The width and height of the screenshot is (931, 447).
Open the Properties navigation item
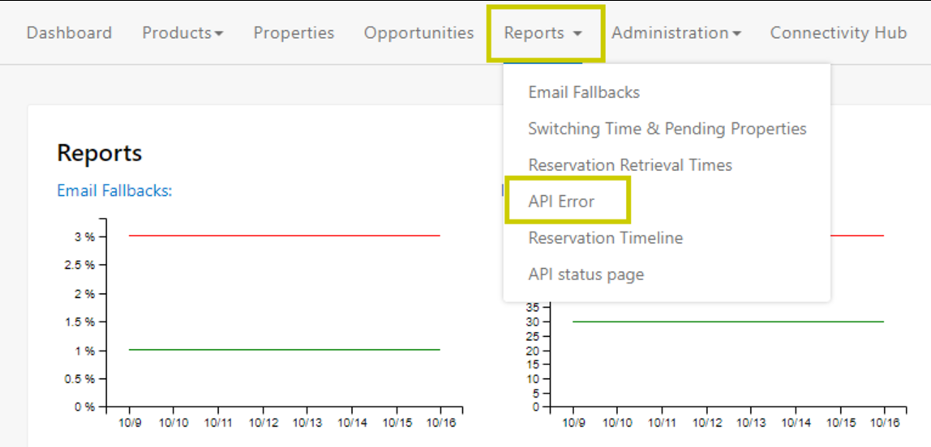(x=294, y=33)
